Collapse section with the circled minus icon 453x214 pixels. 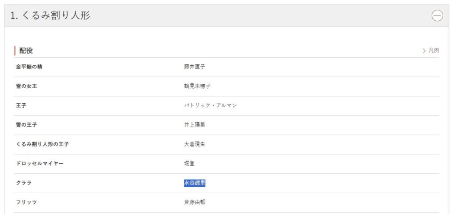point(437,15)
